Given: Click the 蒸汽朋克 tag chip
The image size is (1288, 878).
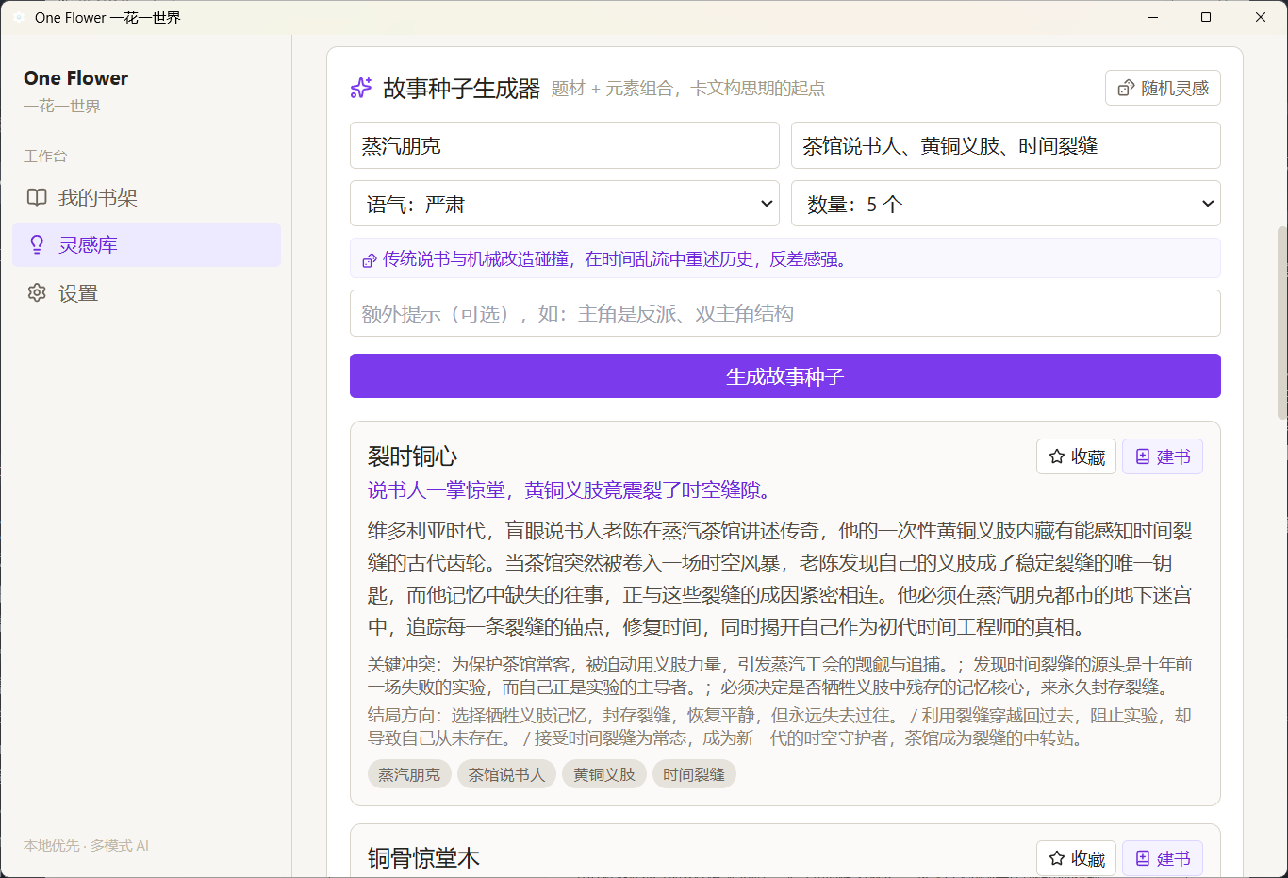Looking at the screenshot, I should [x=409, y=774].
